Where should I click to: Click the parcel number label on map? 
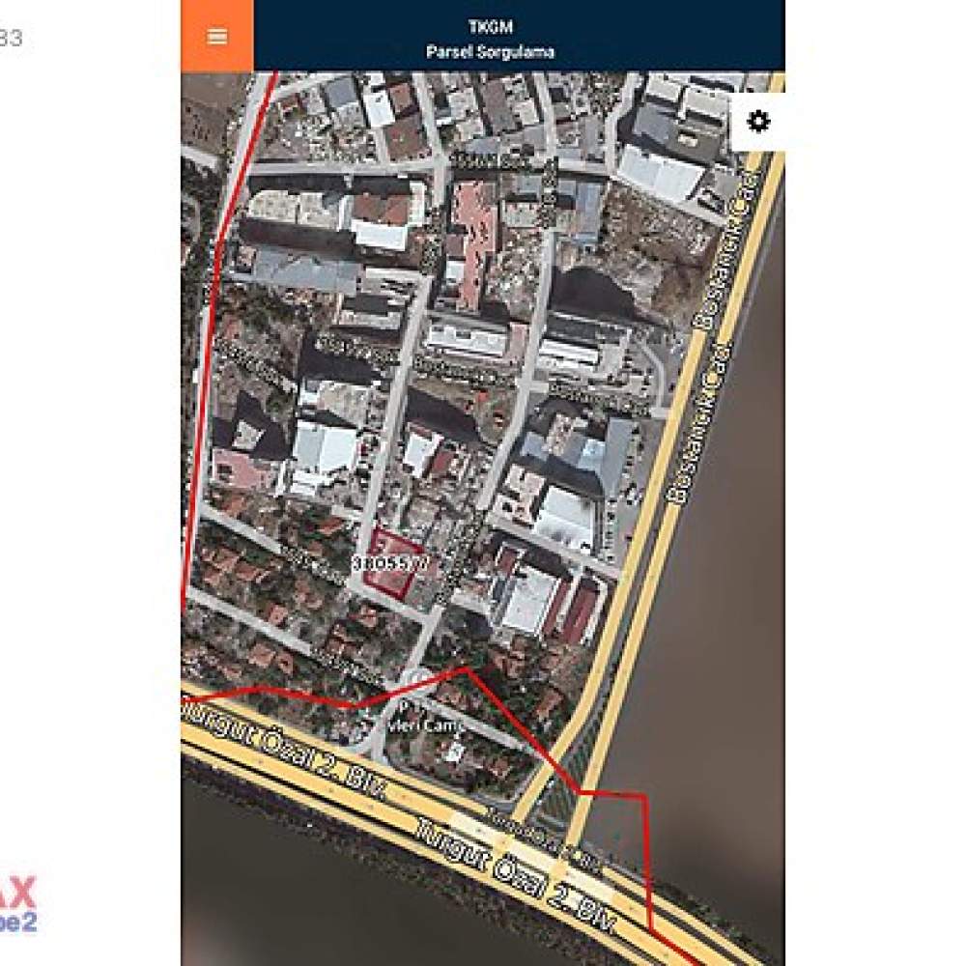tap(391, 563)
